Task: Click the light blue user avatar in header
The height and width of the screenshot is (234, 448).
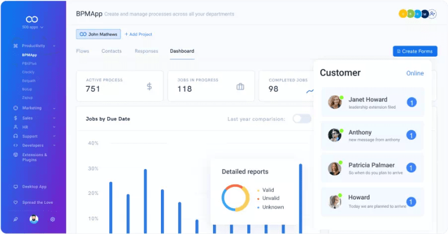Action: point(418,13)
